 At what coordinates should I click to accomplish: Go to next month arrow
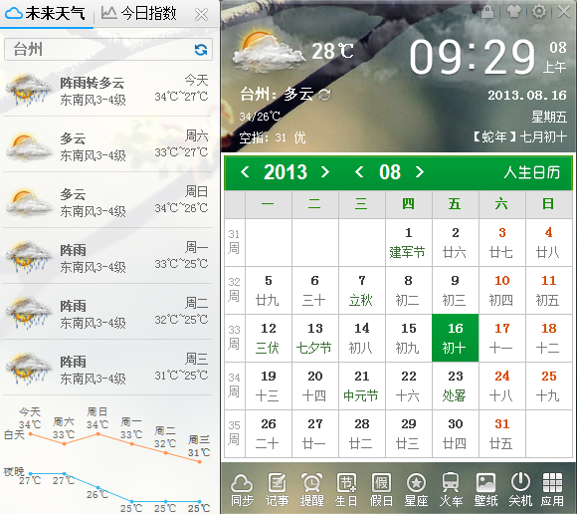point(419,172)
